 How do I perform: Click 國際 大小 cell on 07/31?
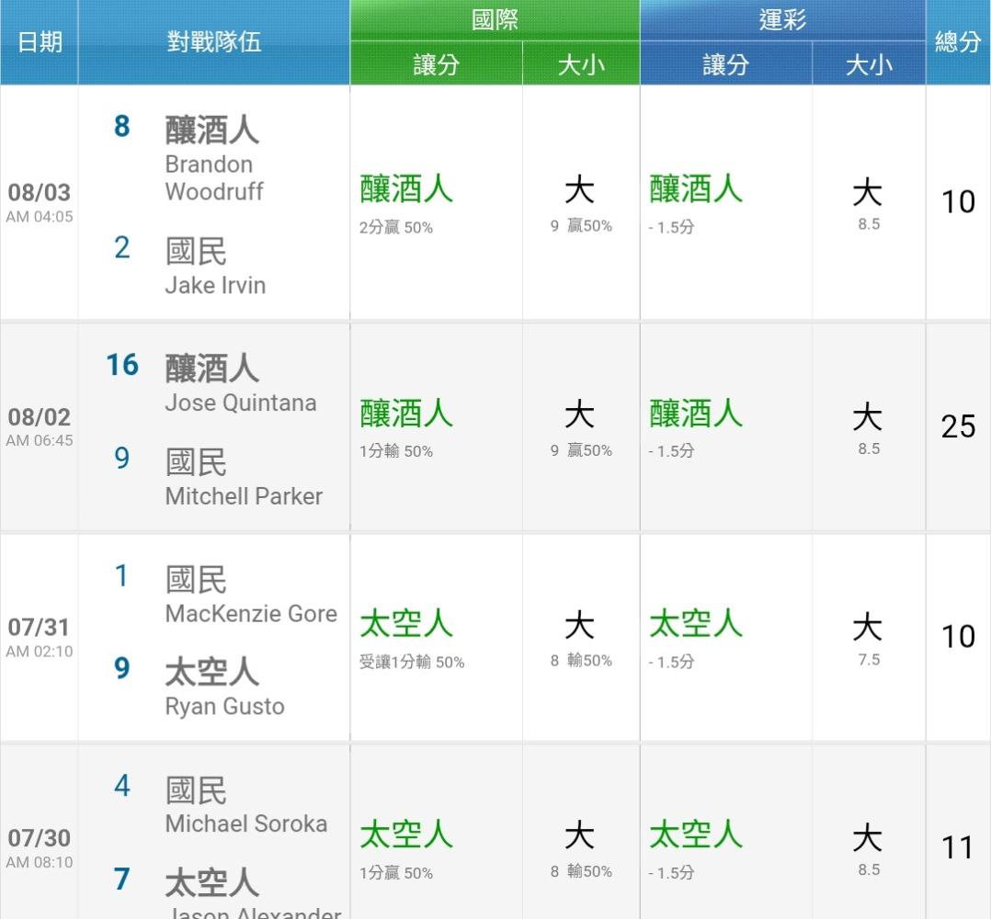(x=581, y=639)
